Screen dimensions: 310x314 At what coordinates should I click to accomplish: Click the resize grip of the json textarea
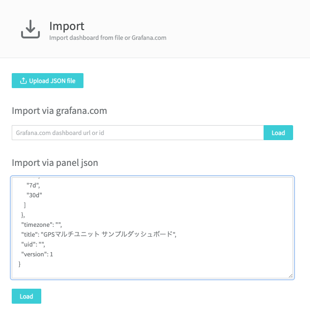click(x=291, y=276)
